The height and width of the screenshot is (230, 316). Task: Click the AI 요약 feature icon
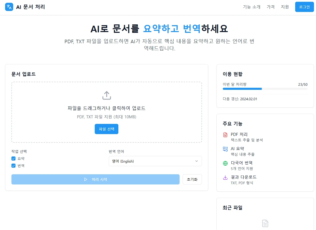[225, 149]
